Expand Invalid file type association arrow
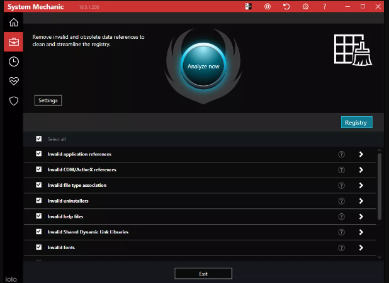The height and width of the screenshot is (283, 389). coord(361,186)
